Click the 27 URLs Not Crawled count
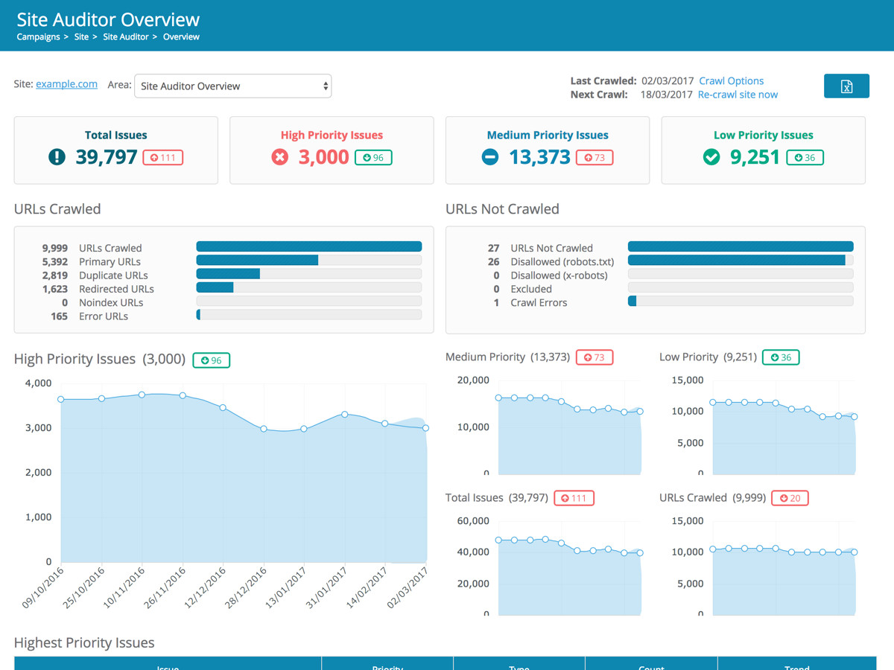The image size is (894, 670). [493, 249]
